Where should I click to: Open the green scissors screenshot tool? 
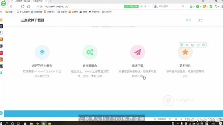click(191, 6)
